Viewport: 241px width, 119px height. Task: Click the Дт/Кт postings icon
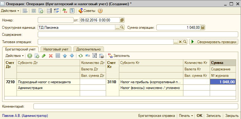pyautogui.click(x=65, y=11)
